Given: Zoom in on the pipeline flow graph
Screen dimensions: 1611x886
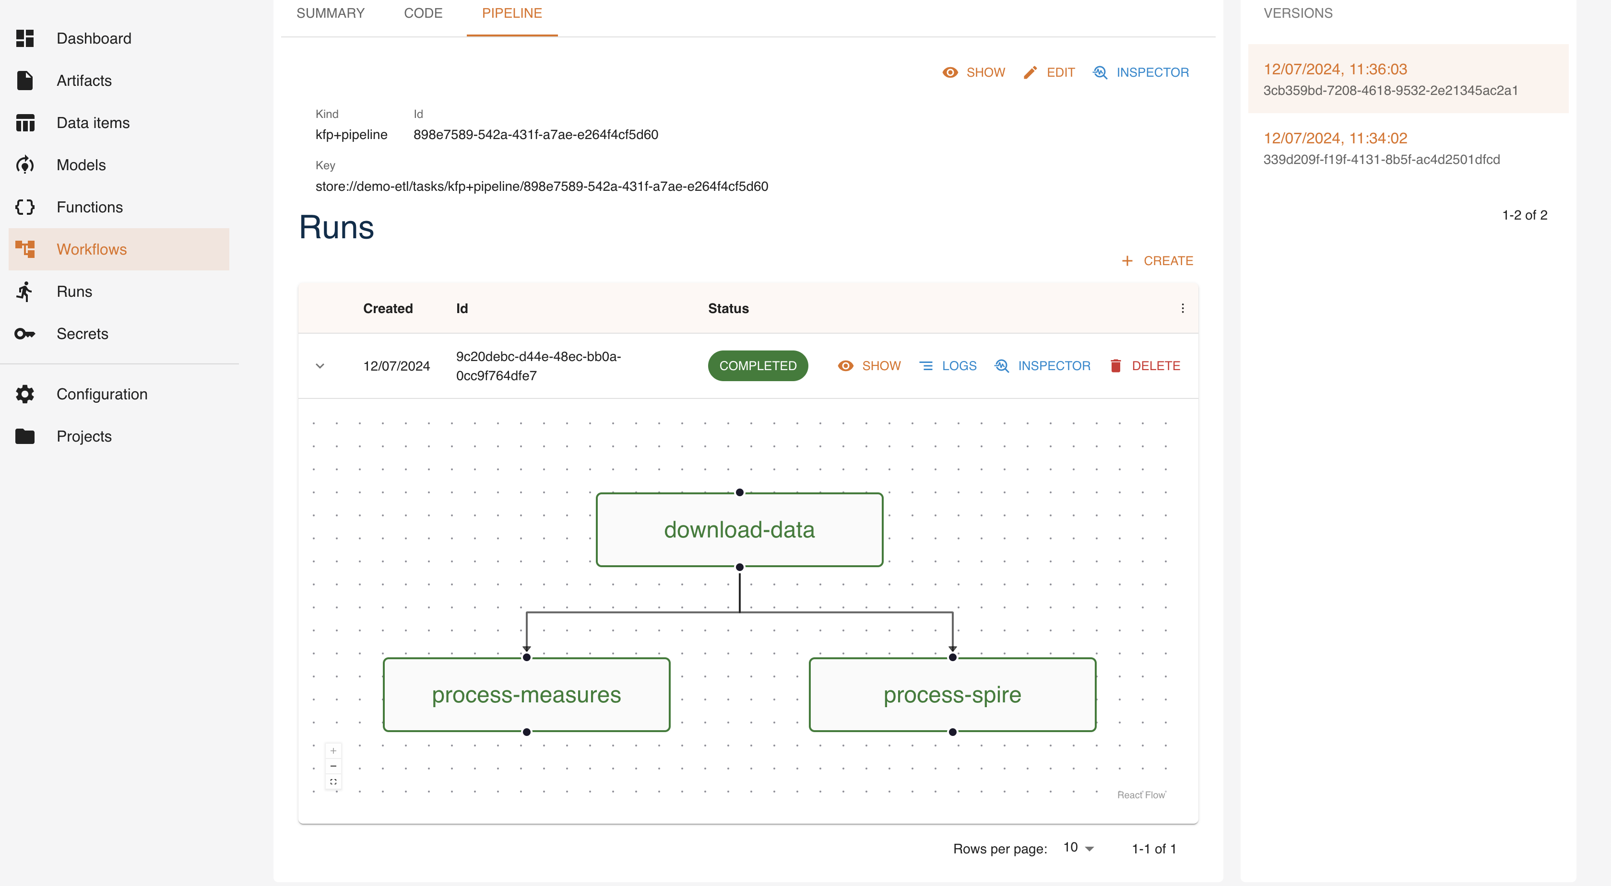Looking at the screenshot, I should tap(333, 750).
